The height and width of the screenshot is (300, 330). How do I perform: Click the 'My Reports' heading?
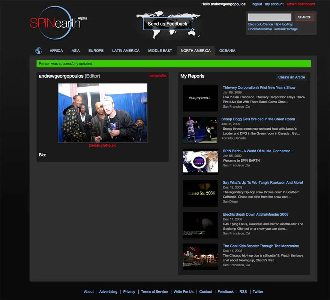tap(192, 76)
